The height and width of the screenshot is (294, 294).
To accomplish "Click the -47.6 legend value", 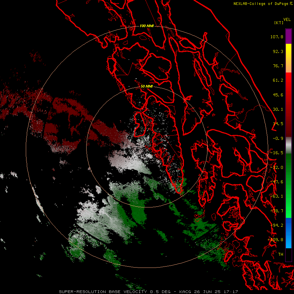I will 277,182.
